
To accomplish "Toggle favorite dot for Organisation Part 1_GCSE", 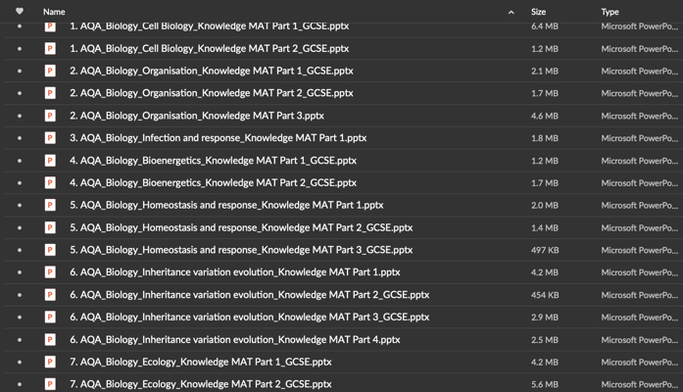I will click(x=20, y=71).
